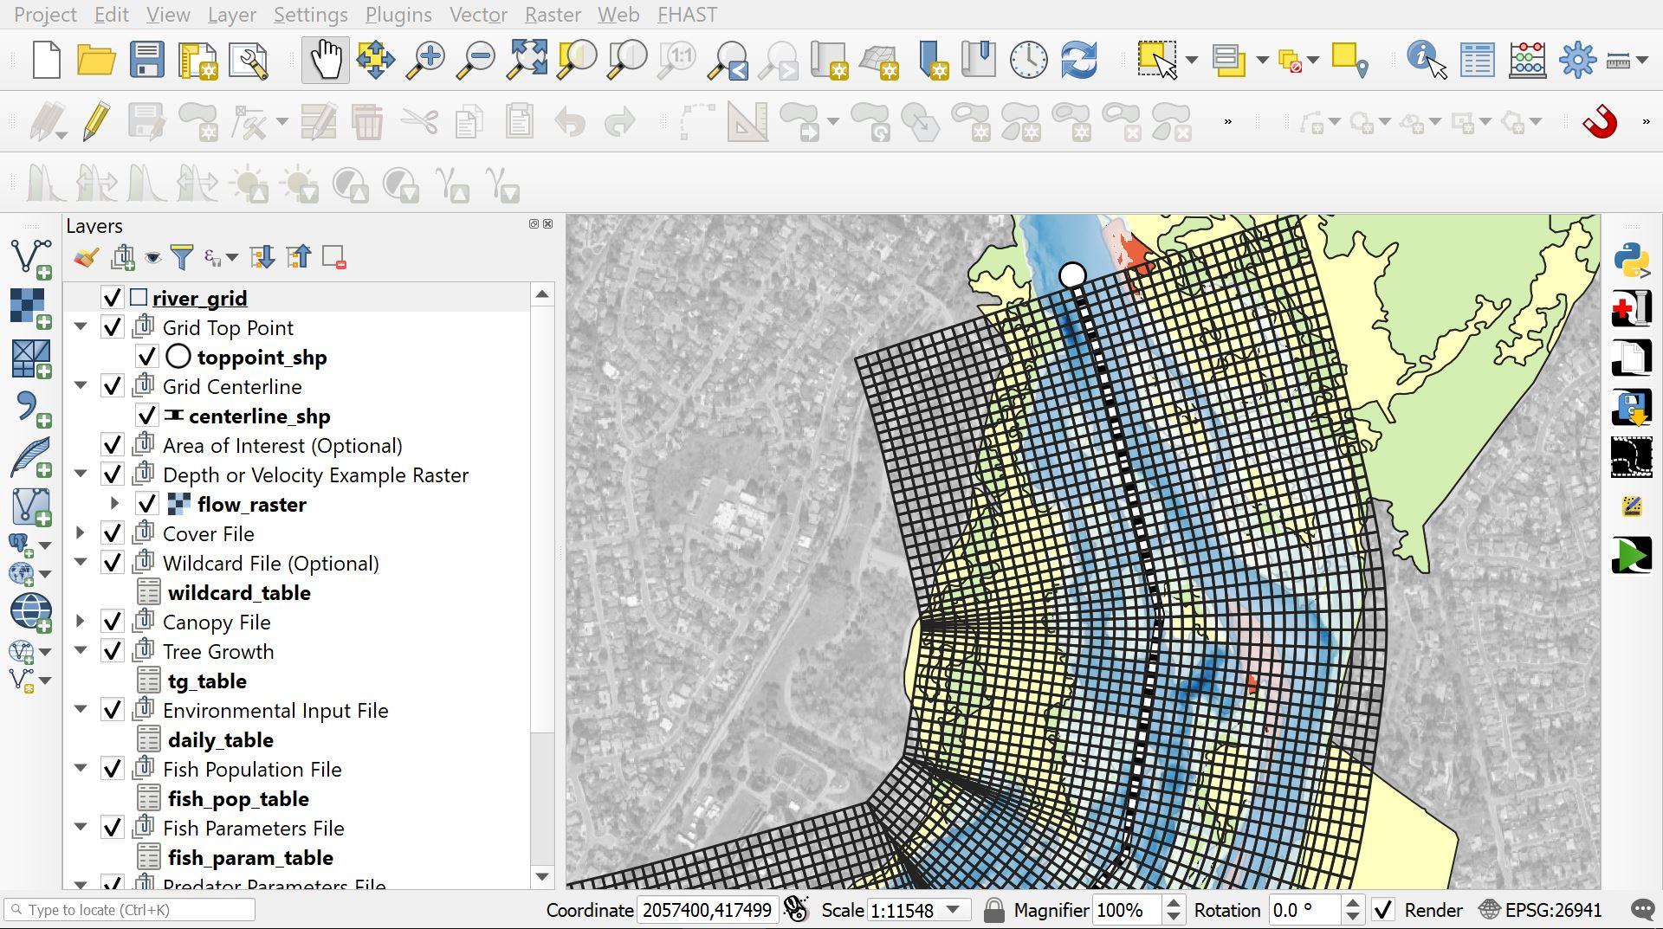Screen dimensions: 1663x929
Task: Click the Layers panel scroll down arrow
Action: pyautogui.click(x=542, y=877)
